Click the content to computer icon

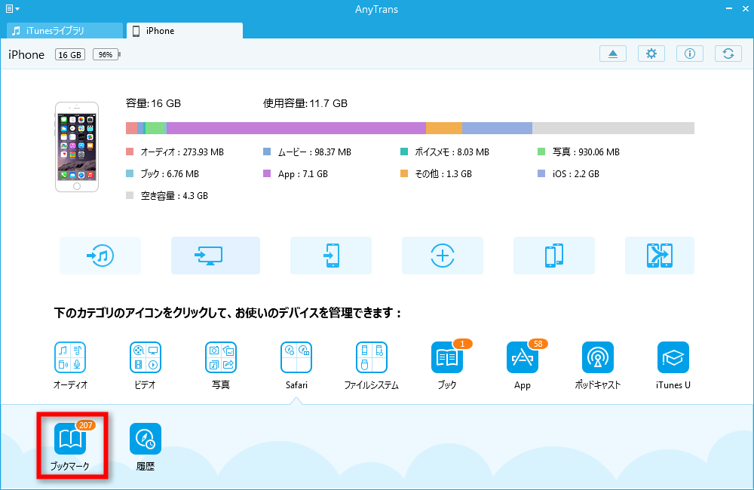coord(216,256)
